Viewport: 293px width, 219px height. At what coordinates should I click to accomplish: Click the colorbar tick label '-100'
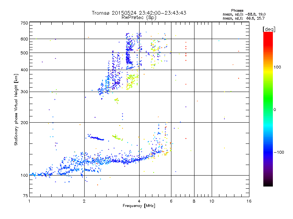(279, 152)
